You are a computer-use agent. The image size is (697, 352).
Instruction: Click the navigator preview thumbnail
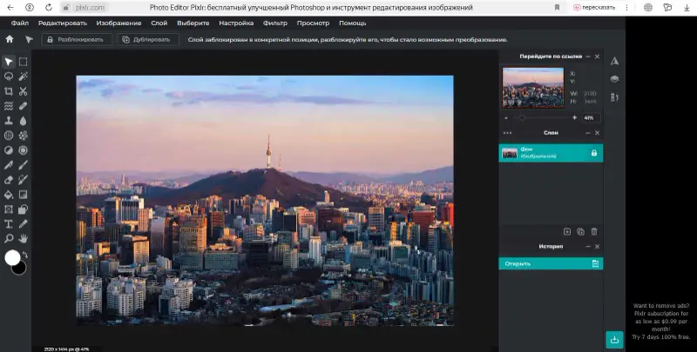(x=533, y=88)
